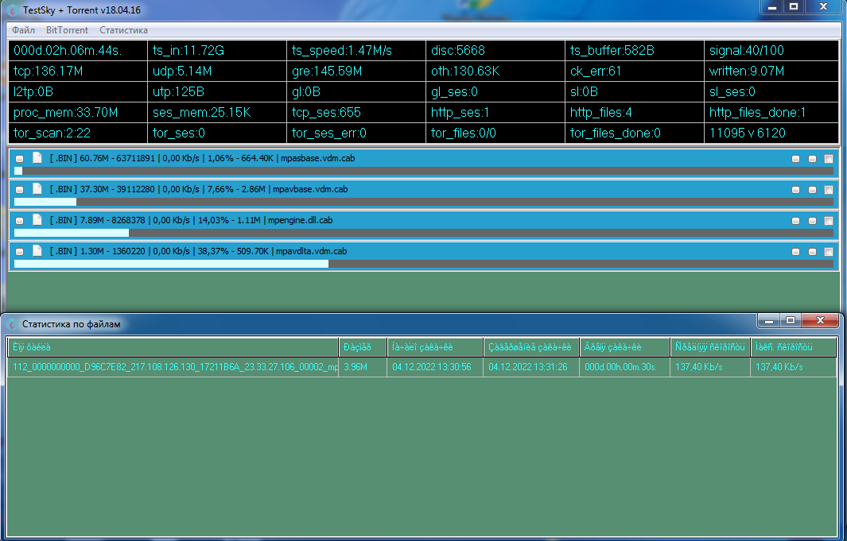
Task: Check the rightmost square box on mpavdlta.vdm.cab row
Action: coord(828,252)
